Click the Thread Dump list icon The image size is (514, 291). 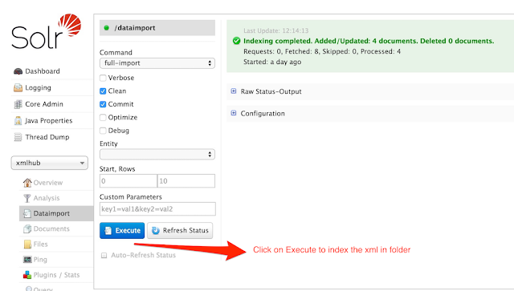(x=18, y=137)
